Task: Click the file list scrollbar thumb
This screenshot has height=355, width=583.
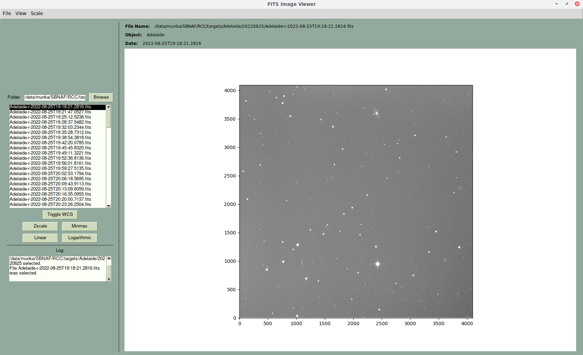Action: [109, 118]
